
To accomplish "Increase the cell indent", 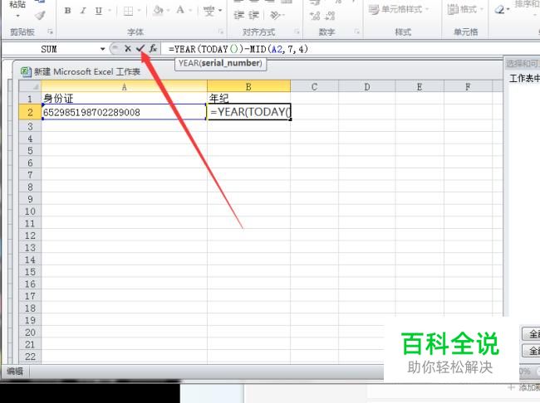I will (x=254, y=15).
